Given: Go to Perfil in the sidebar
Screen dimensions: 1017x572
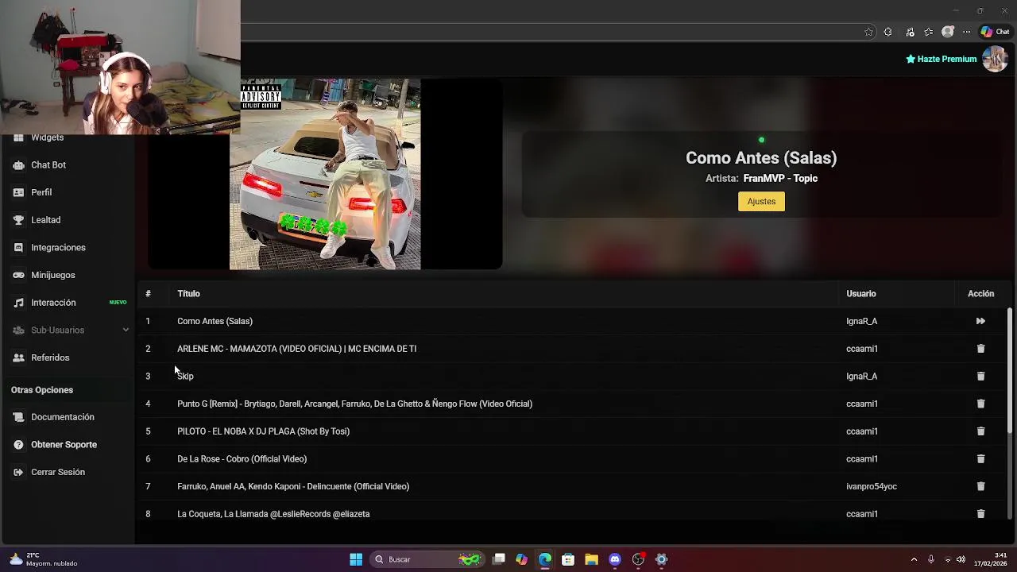Looking at the screenshot, I should tap(41, 192).
